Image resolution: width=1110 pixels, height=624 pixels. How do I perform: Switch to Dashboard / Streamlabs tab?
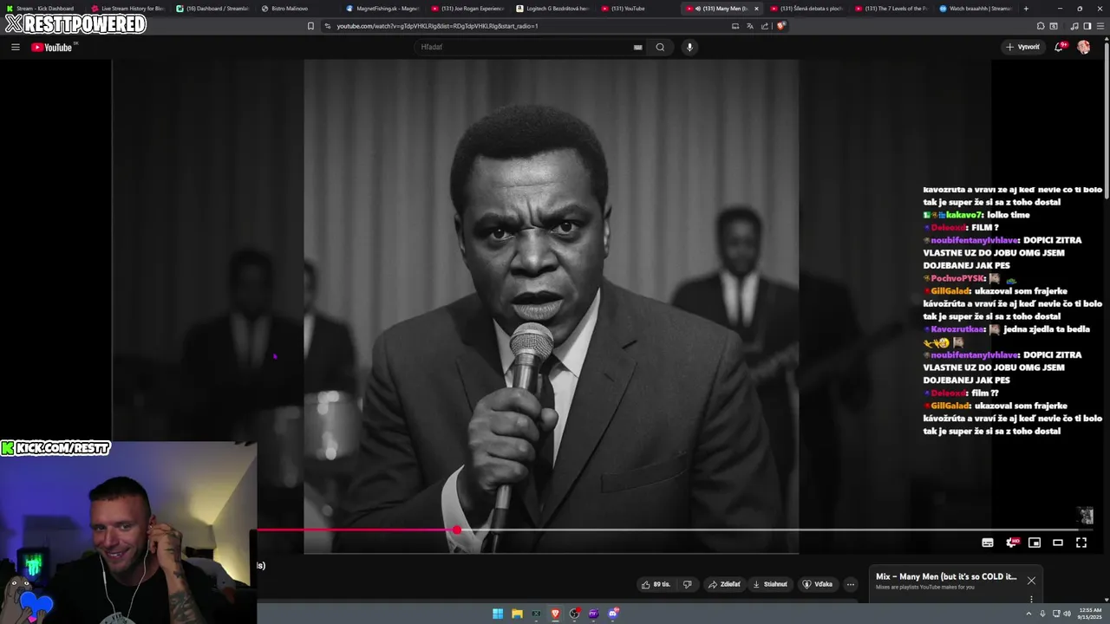[x=212, y=9]
